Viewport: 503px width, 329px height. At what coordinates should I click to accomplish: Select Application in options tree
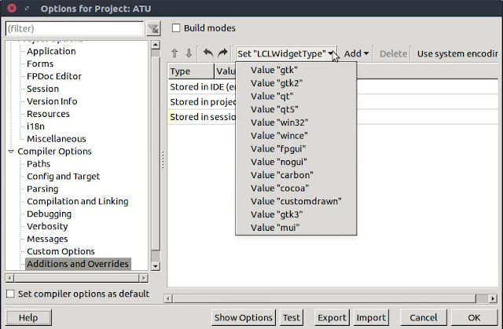[51, 51]
